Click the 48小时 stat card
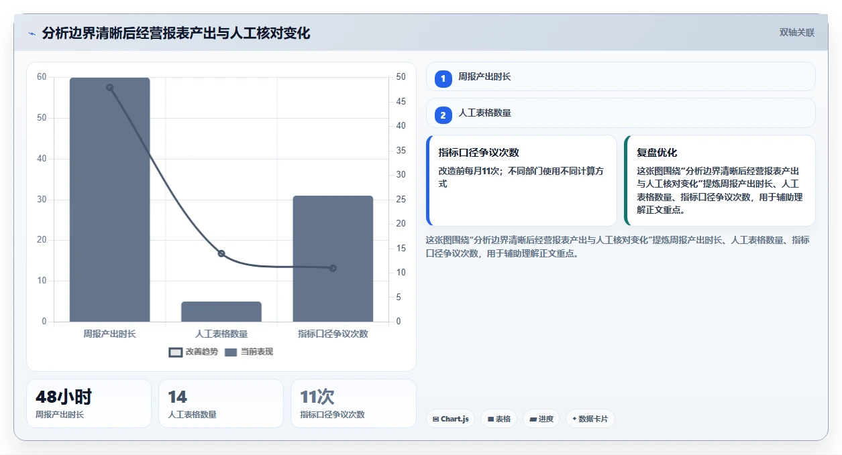 pyautogui.click(x=89, y=403)
